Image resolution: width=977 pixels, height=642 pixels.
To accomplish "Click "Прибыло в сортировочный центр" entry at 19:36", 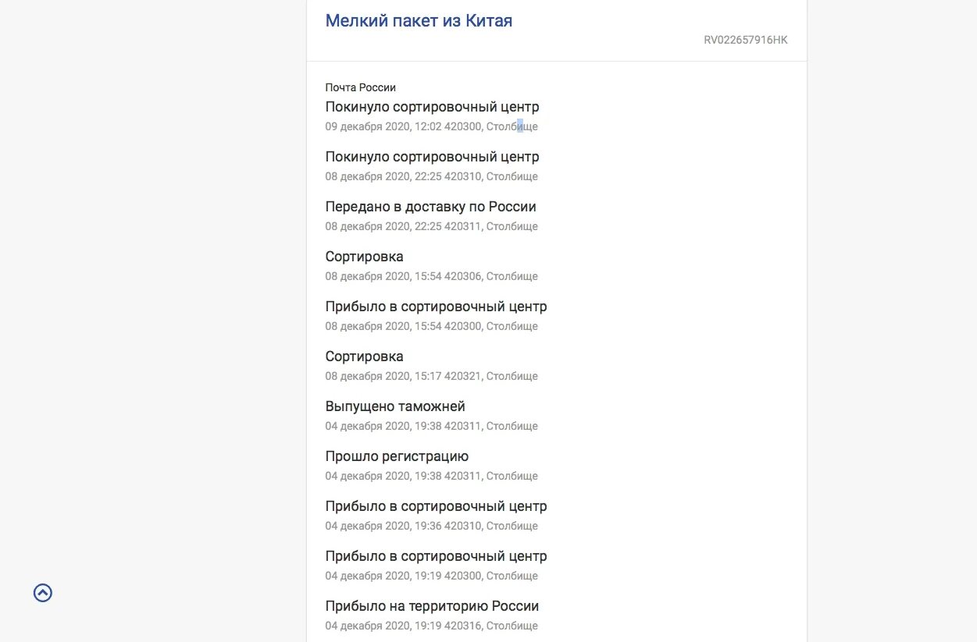I will coord(436,506).
